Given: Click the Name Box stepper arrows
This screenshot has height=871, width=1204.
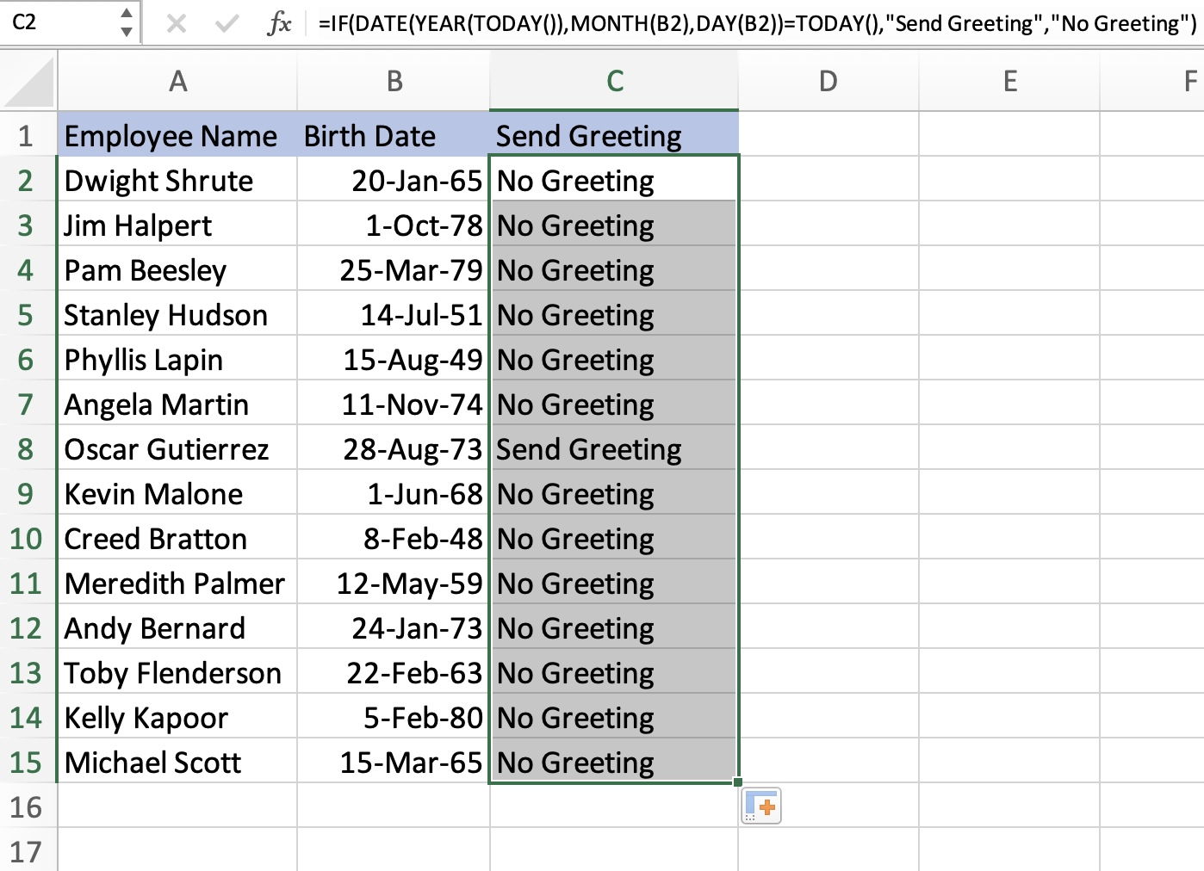Looking at the screenshot, I should coord(127,22).
